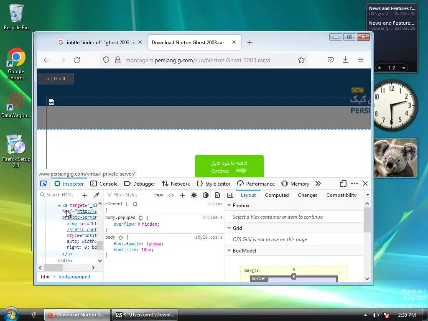The image size is (428, 321).
Task: Add new CSS rule plus icon
Action: pos(182,195)
